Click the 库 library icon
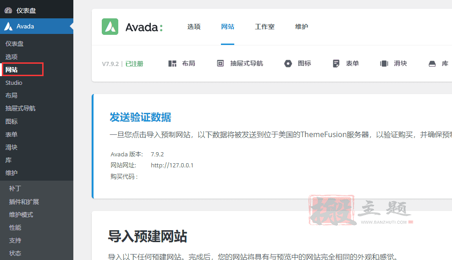This screenshot has width=452, height=260. [432, 63]
